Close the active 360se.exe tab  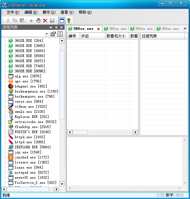98,29
